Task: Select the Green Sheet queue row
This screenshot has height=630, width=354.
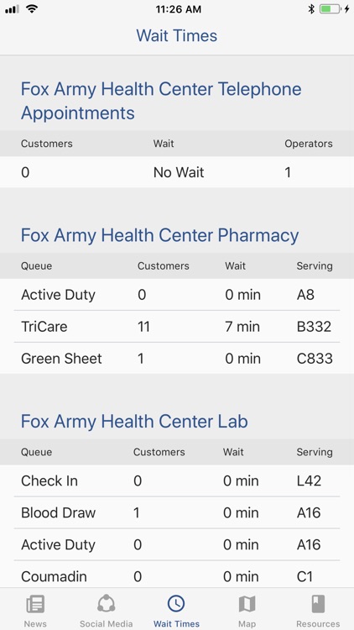Action: point(177,358)
